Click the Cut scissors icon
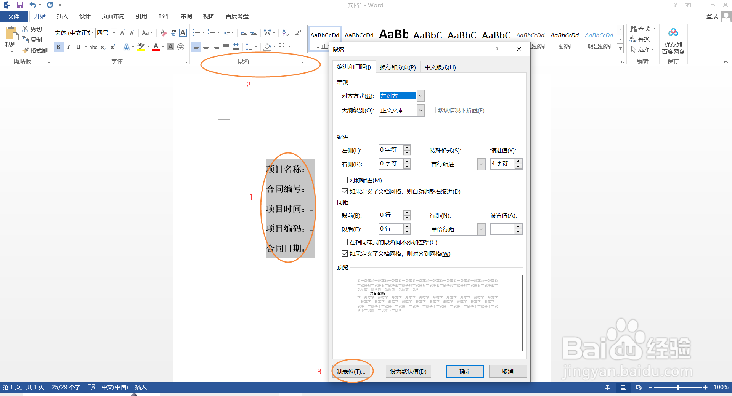The height and width of the screenshot is (396, 732). pyautogui.click(x=26, y=29)
